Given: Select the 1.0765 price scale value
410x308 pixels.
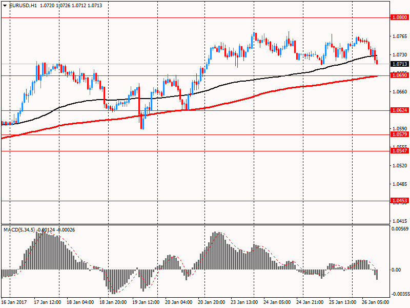Looking at the screenshot, I should tap(400, 36).
